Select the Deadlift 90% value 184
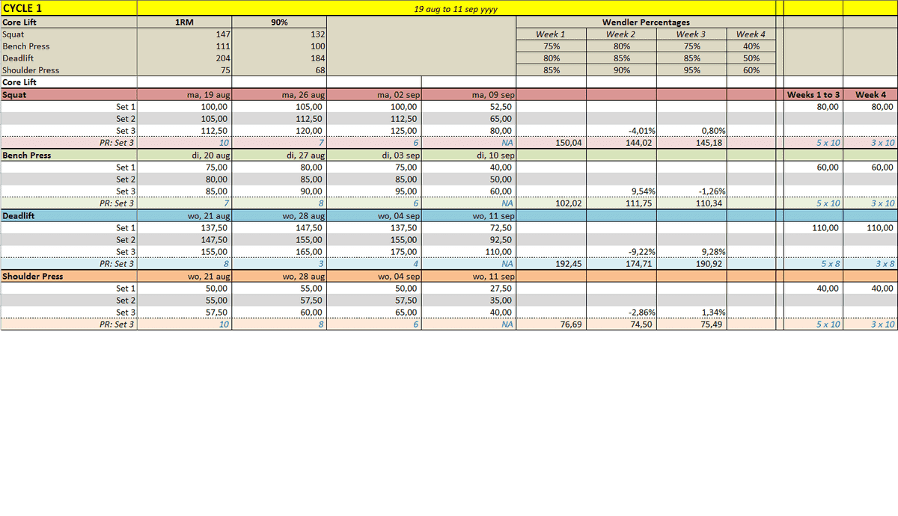 pos(280,58)
